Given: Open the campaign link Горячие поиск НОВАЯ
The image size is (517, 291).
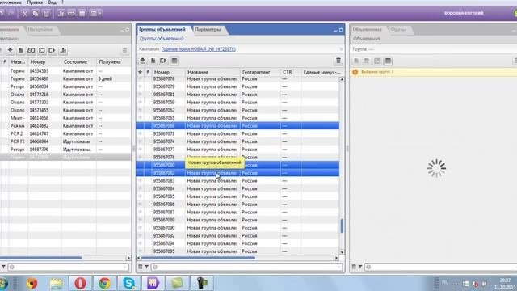Looking at the screenshot, I should [x=198, y=49].
